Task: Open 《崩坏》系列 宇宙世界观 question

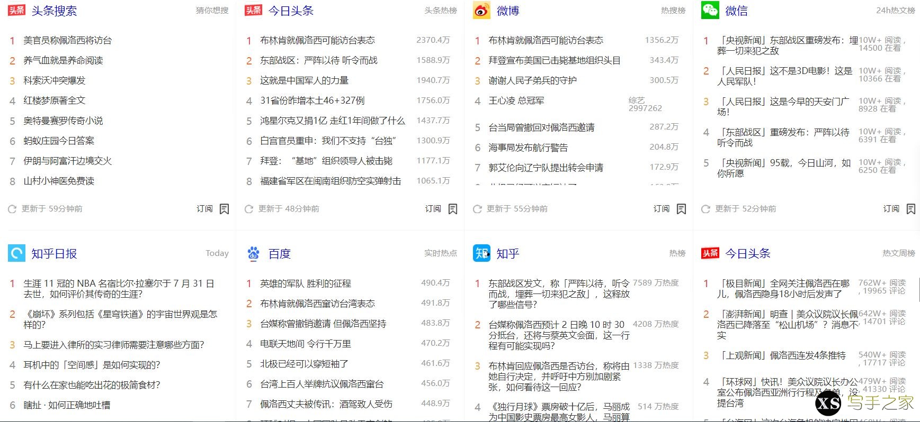Action: tap(120, 319)
